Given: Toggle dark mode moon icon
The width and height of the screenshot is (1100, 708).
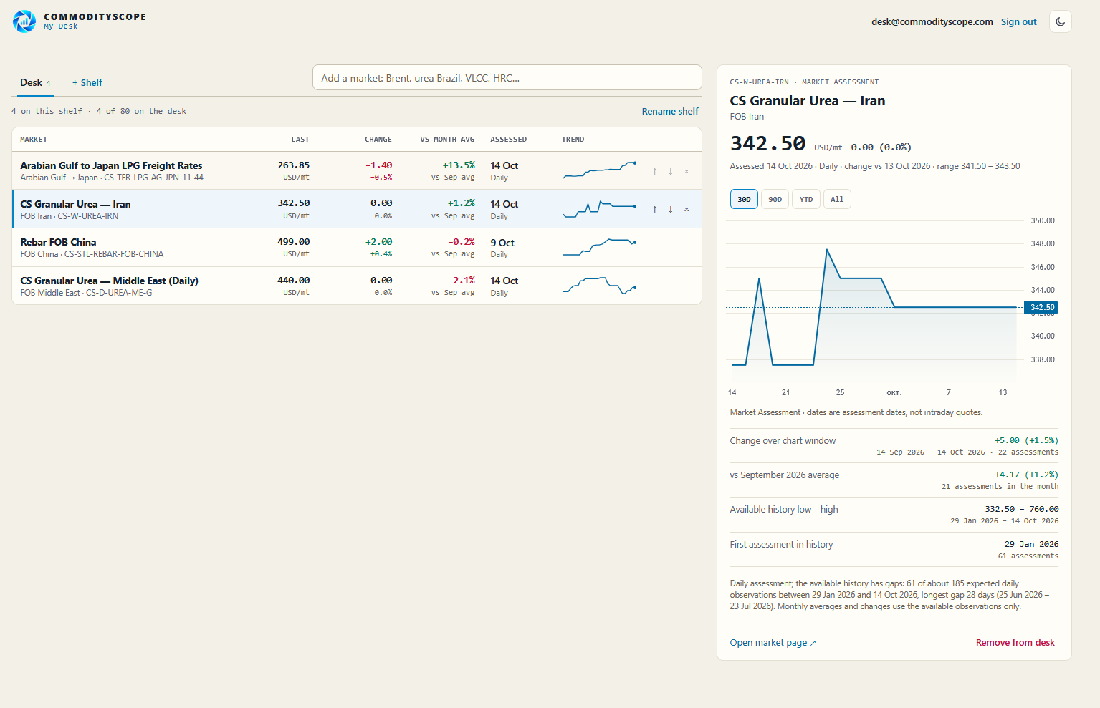Looking at the screenshot, I should point(1061,21).
